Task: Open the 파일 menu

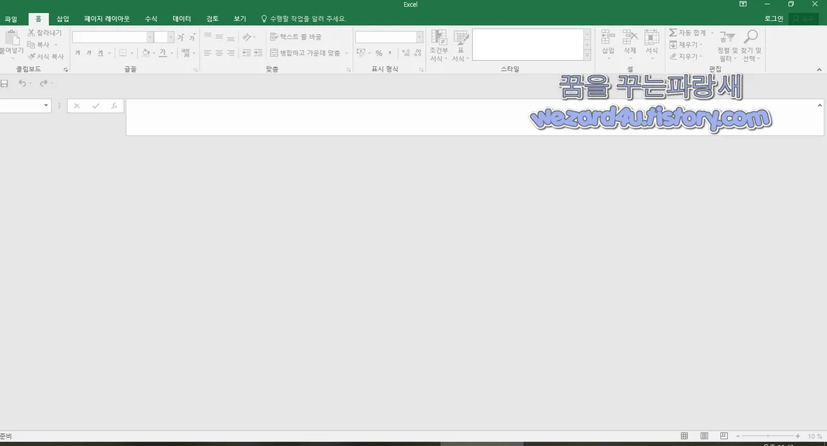Action: (x=10, y=18)
